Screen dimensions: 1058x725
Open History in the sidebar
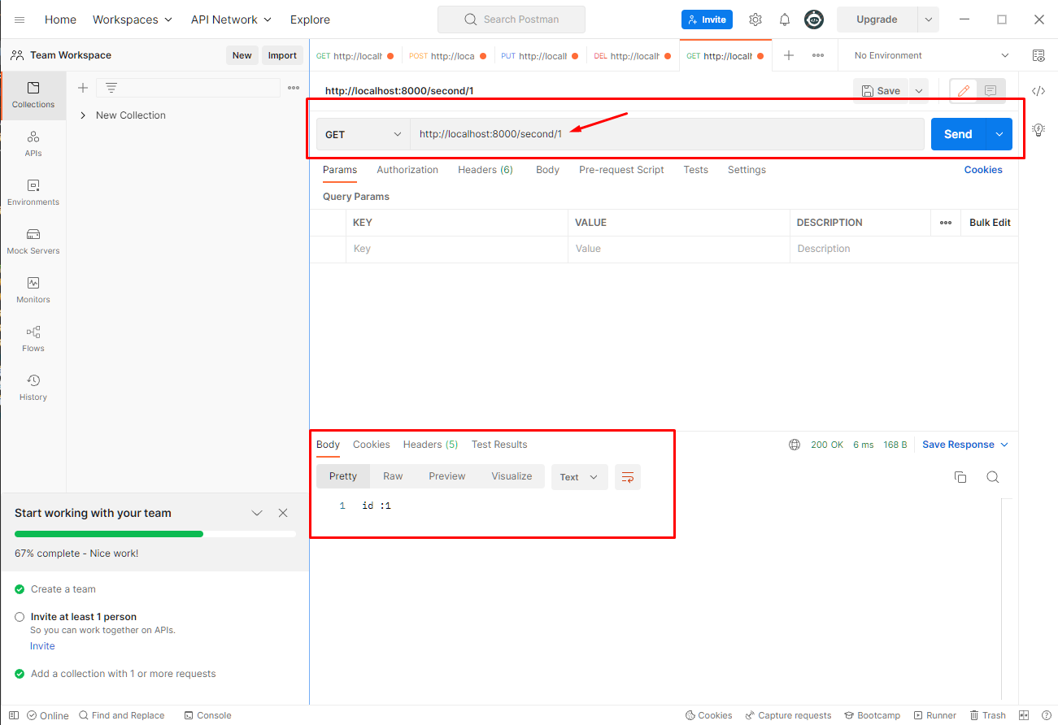[x=33, y=388]
